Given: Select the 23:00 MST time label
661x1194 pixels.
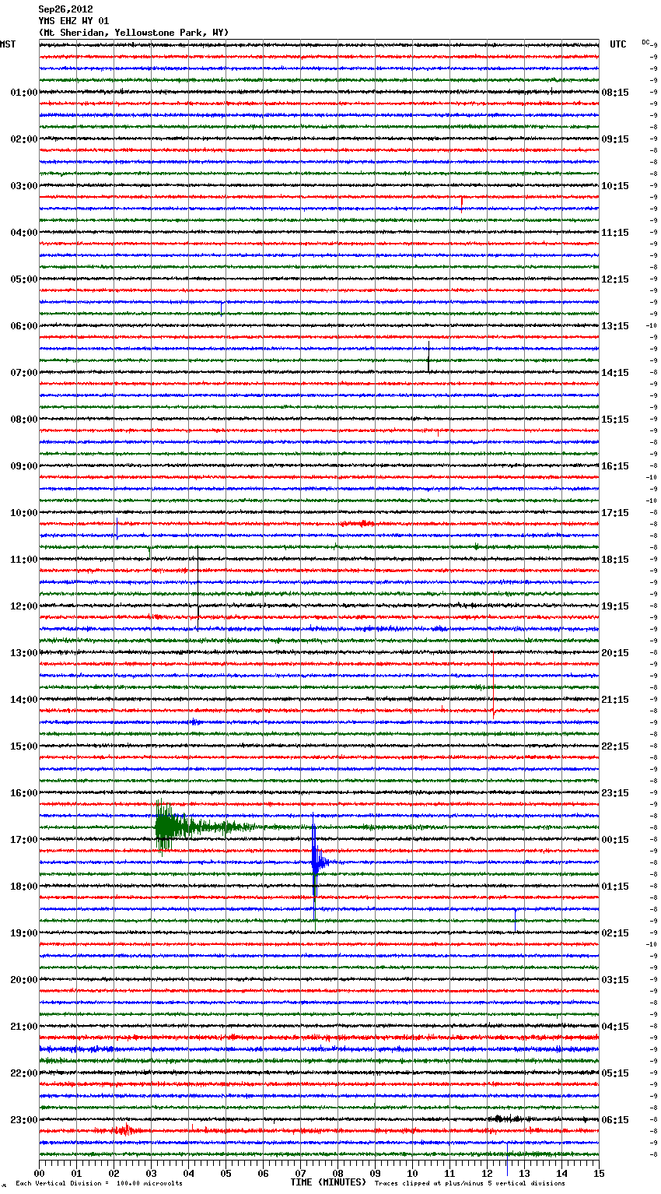Looking at the screenshot, I should click(x=23, y=1120).
